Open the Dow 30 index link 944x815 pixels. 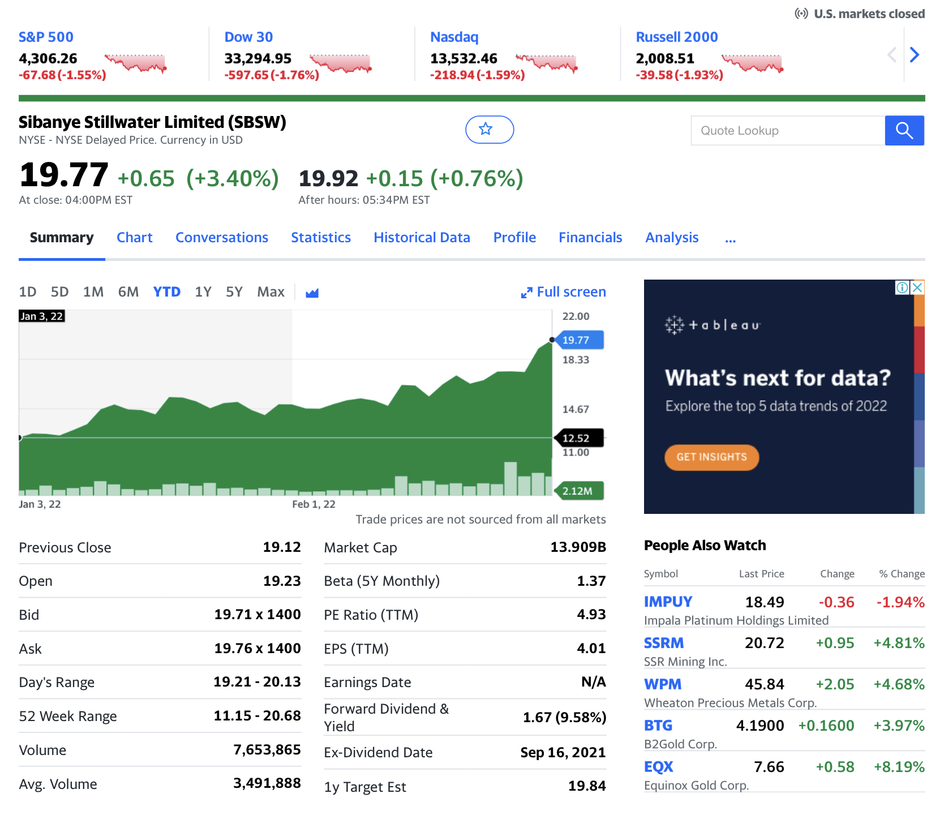click(x=248, y=37)
